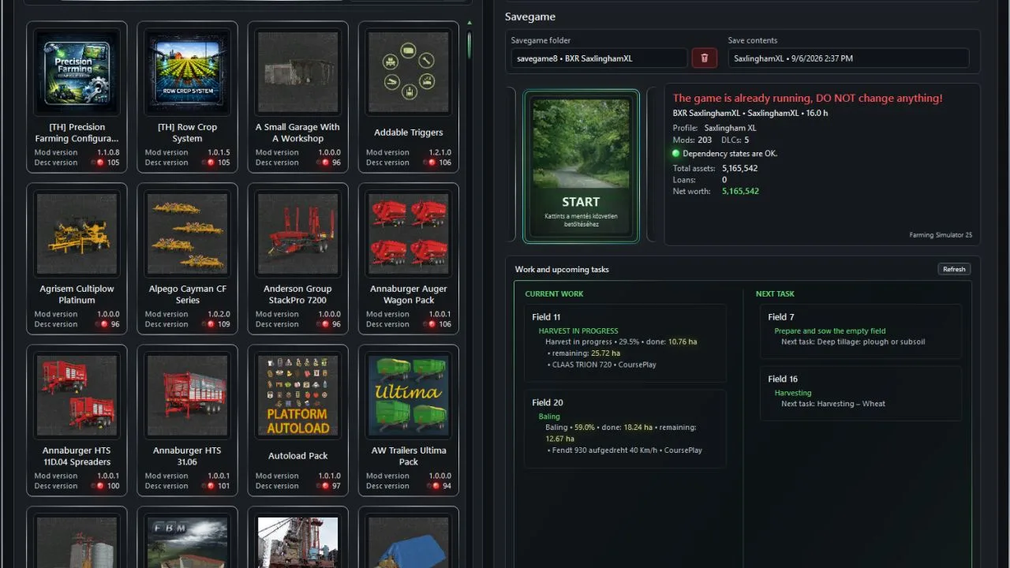Open the Save contents dropdown
Image resolution: width=1010 pixels, height=568 pixels.
click(848, 58)
